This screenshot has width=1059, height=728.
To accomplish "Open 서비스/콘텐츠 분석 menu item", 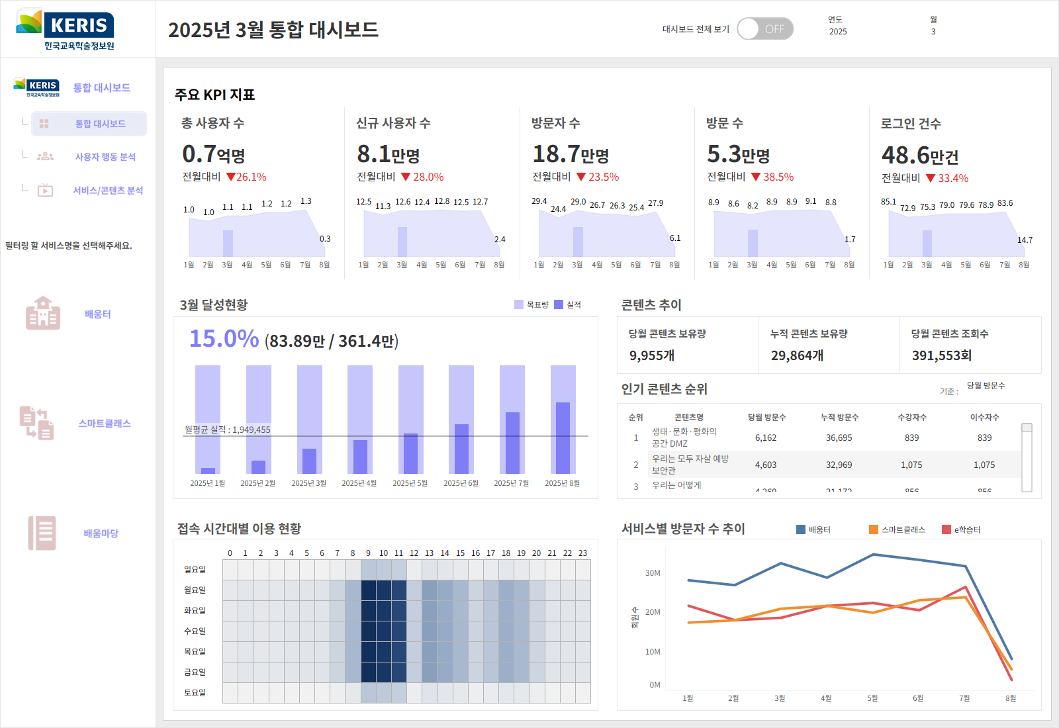I will pos(108,191).
